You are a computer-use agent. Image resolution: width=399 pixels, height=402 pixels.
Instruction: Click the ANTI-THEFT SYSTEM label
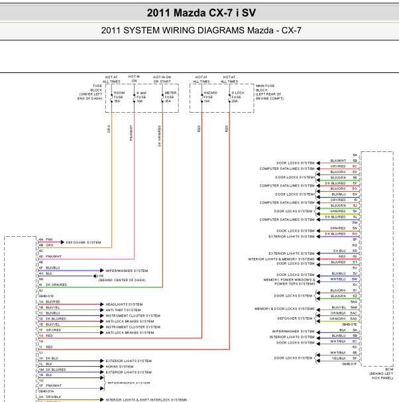click(123, 310)
